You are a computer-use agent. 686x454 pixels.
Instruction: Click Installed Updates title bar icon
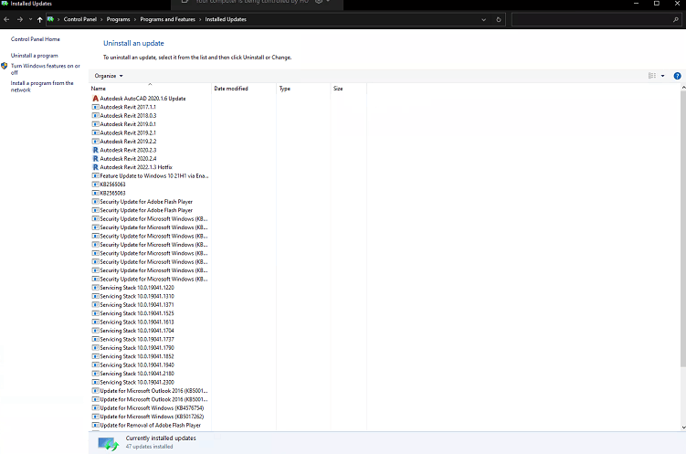tap(5, 4)
